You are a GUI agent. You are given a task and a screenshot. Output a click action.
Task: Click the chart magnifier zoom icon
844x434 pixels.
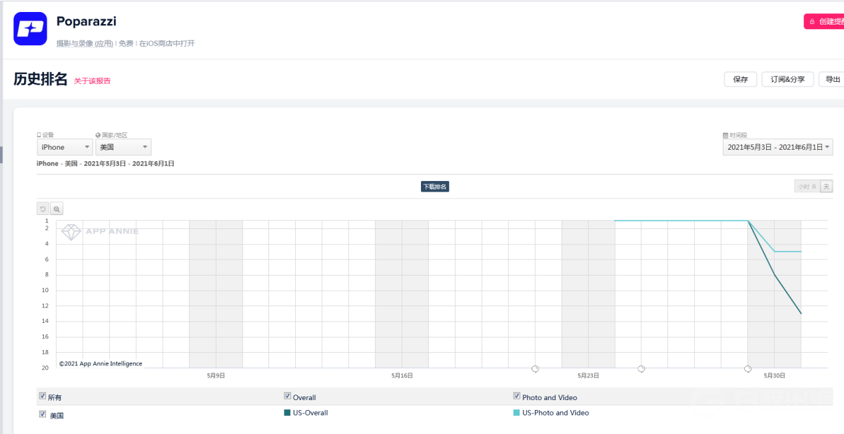57,209
